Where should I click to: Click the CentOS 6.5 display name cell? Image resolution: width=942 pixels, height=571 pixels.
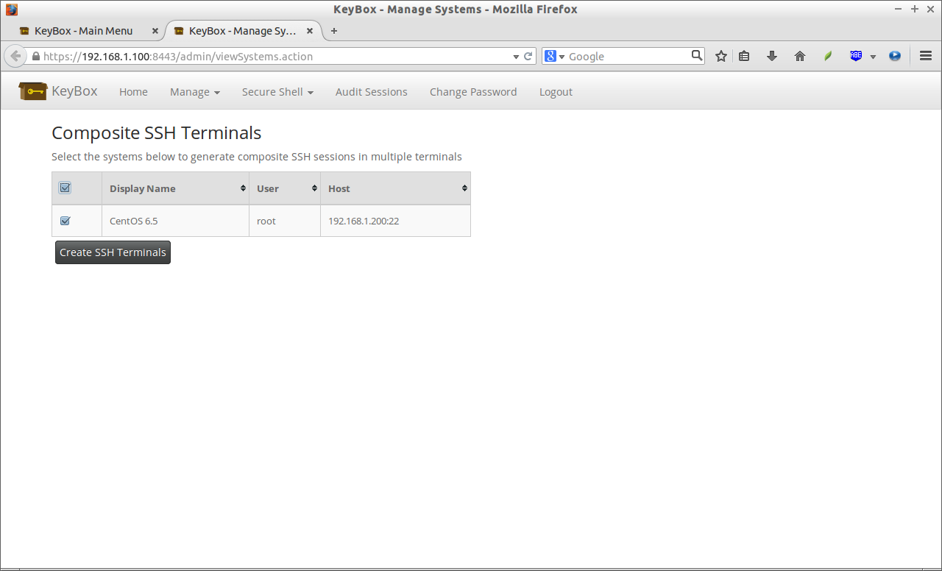(x=175, y=221)
